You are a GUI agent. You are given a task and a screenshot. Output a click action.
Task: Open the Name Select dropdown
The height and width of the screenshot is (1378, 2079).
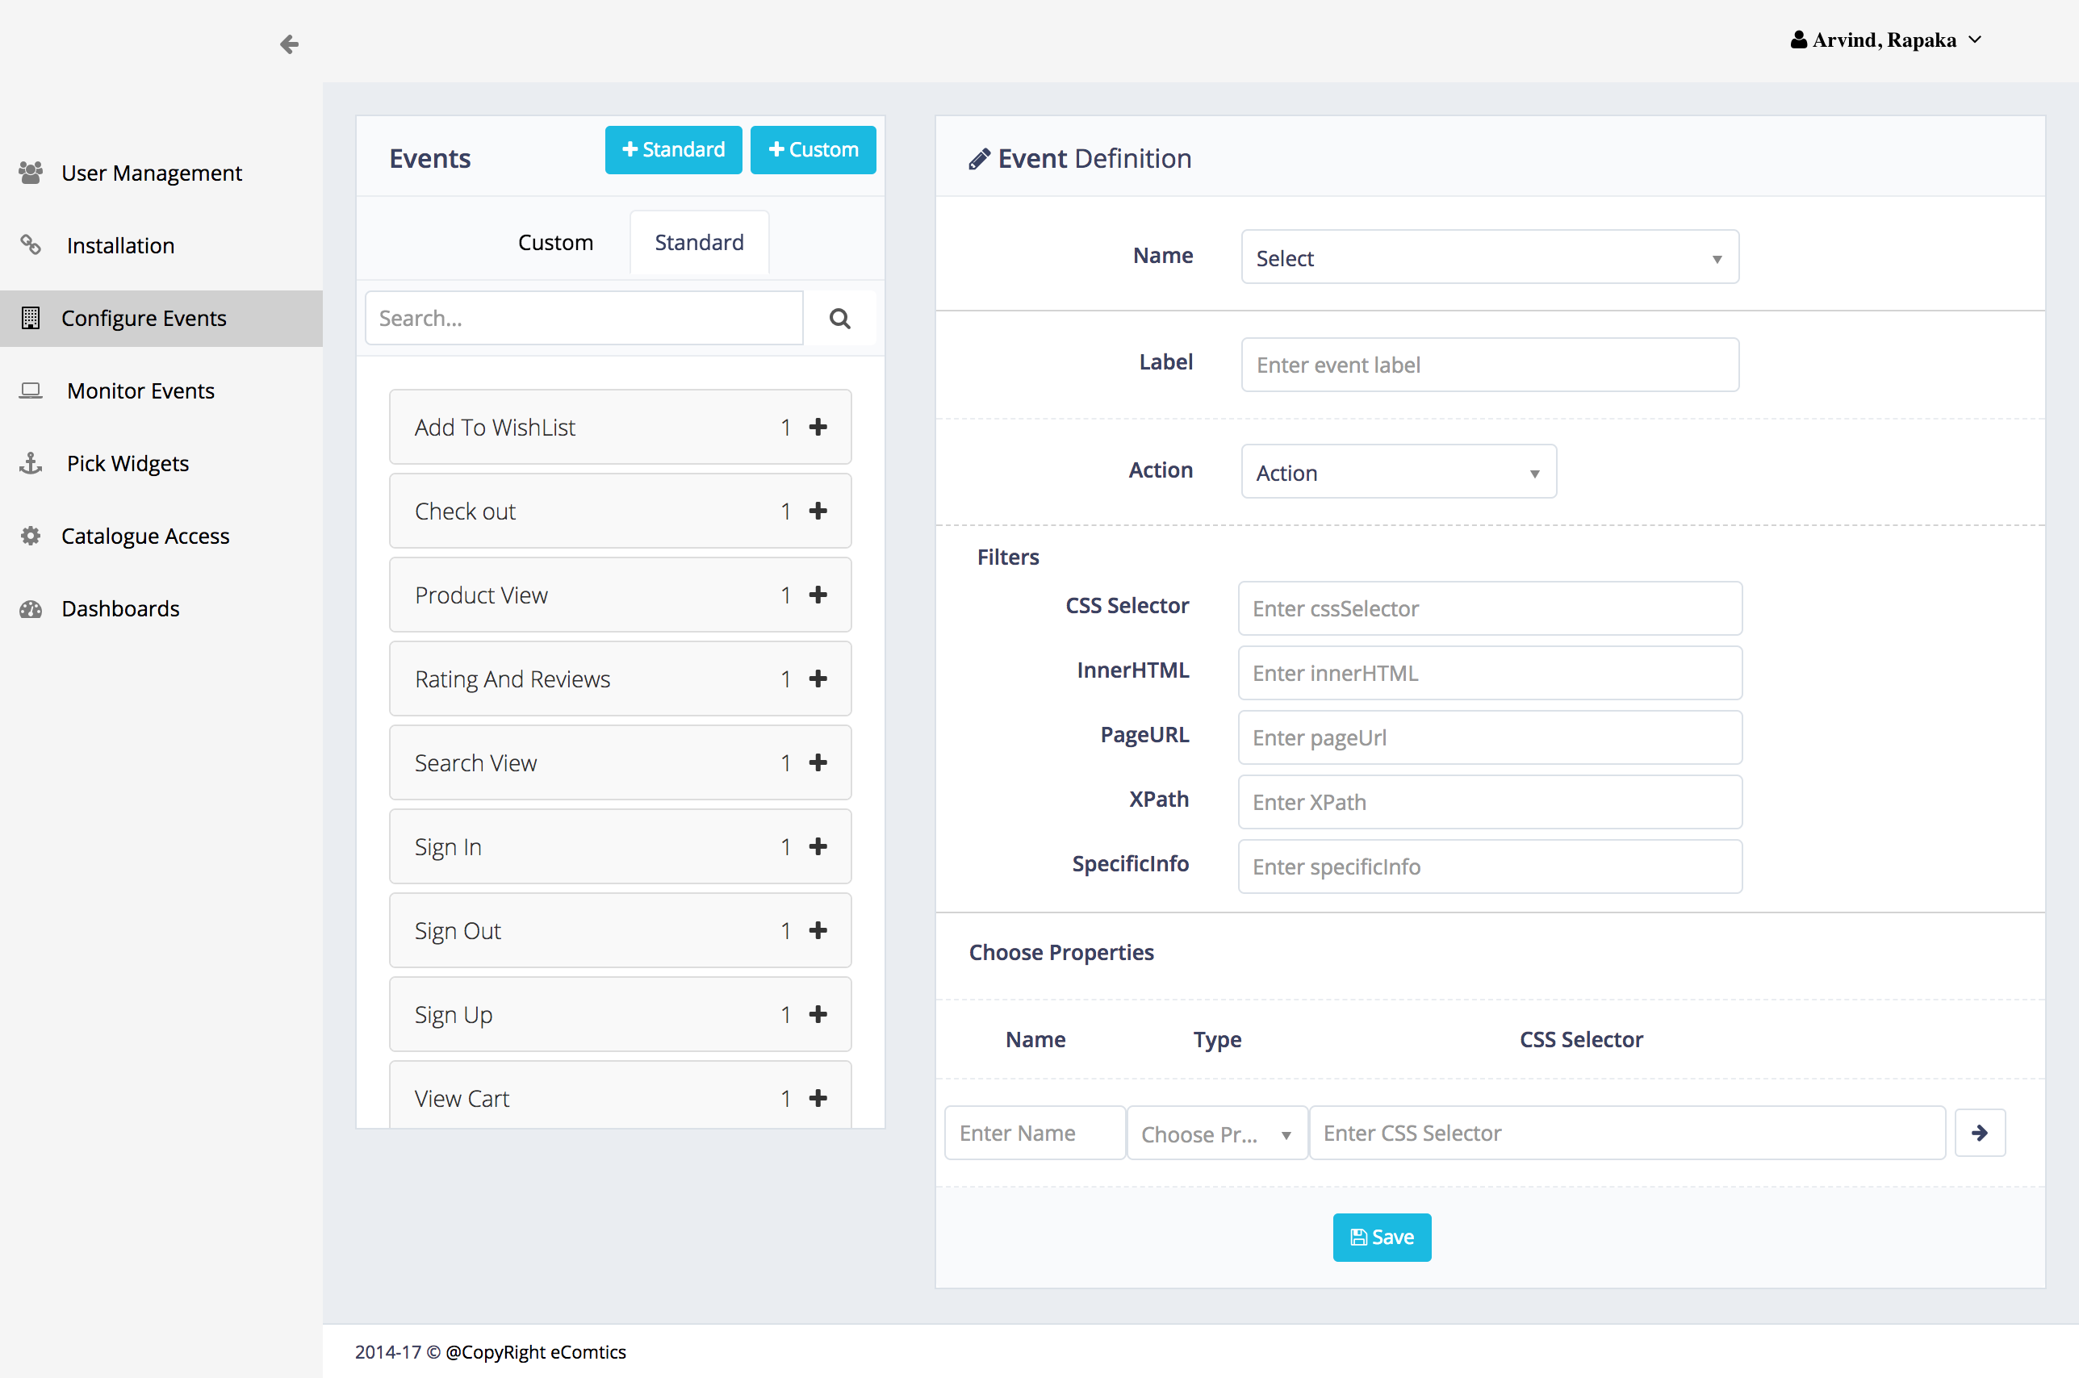pyautogui.click(x=1490, y=257)
